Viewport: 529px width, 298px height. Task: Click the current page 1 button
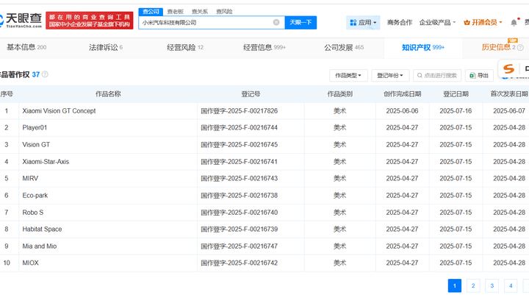click(455, 285)
